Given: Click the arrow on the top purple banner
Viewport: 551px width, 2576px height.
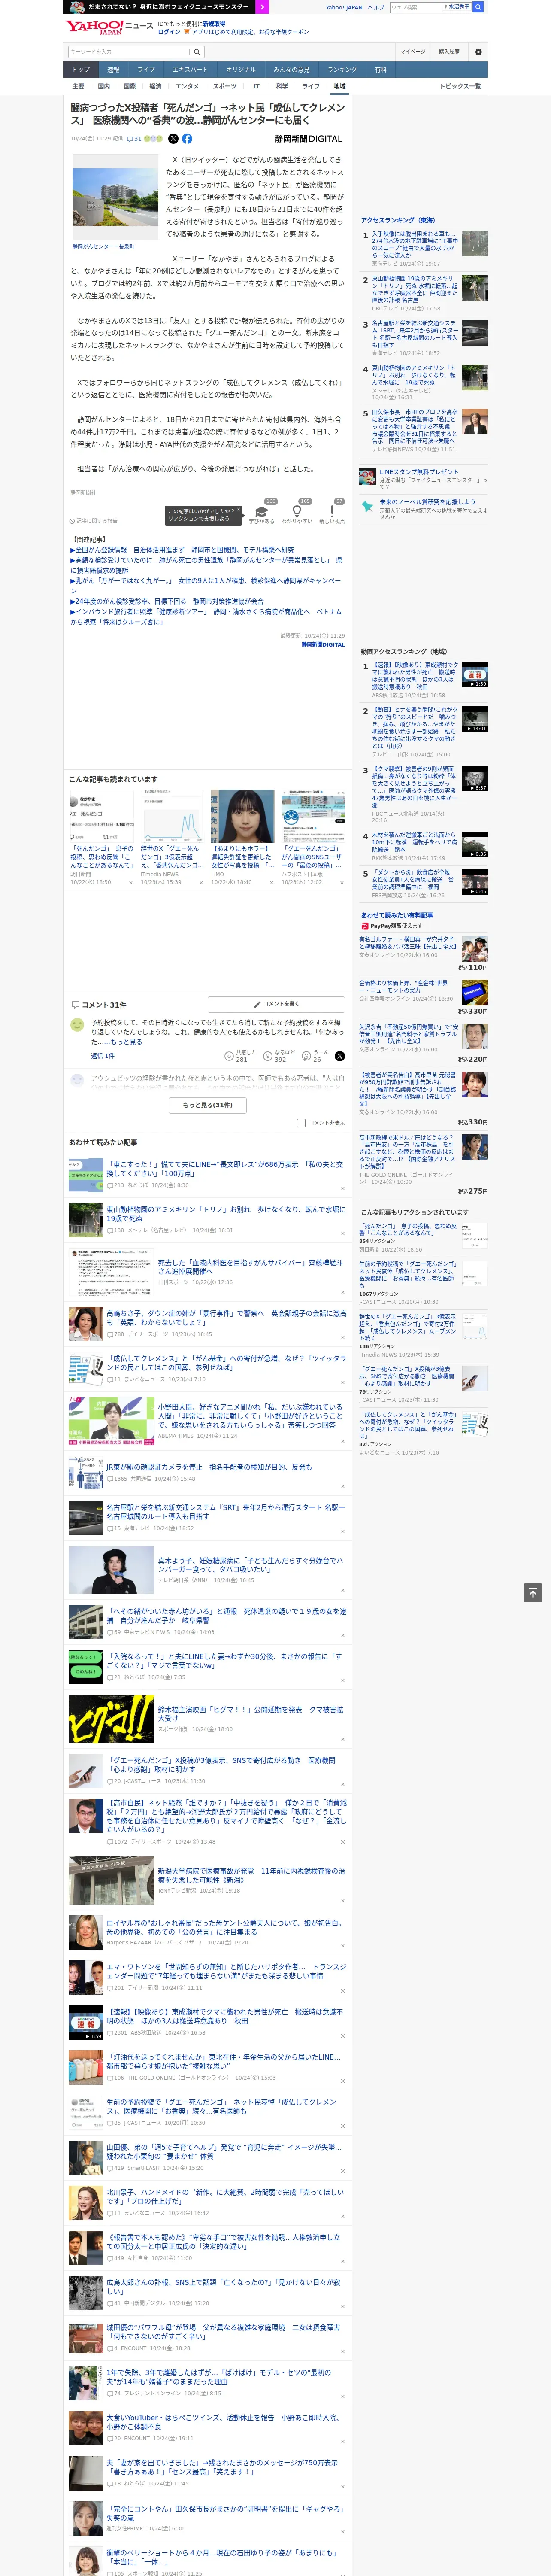Looking at the screenshot, I should click(262, 7).
